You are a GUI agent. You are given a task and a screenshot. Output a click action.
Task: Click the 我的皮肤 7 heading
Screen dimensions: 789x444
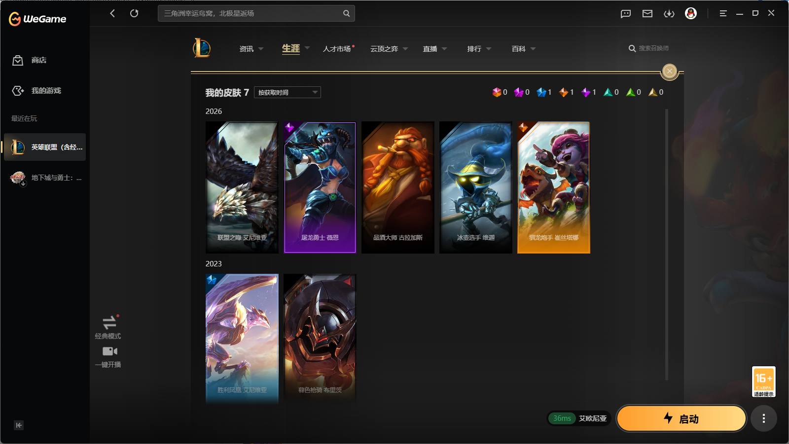coord(227,93)
